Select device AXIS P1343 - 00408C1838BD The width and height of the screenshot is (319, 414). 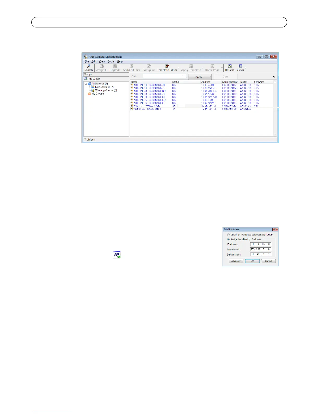click(x=149, y=91)
